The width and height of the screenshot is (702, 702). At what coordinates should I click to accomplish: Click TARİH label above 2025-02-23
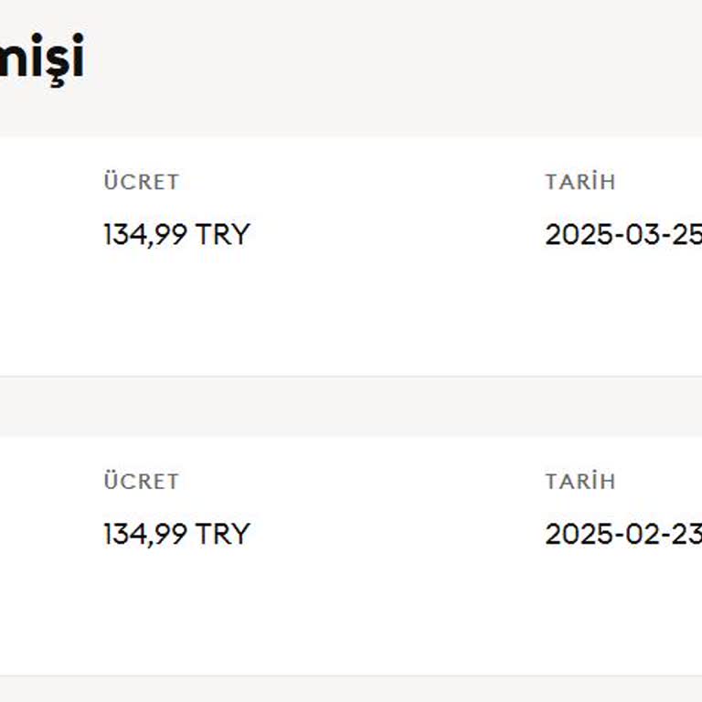coord(580,482)
